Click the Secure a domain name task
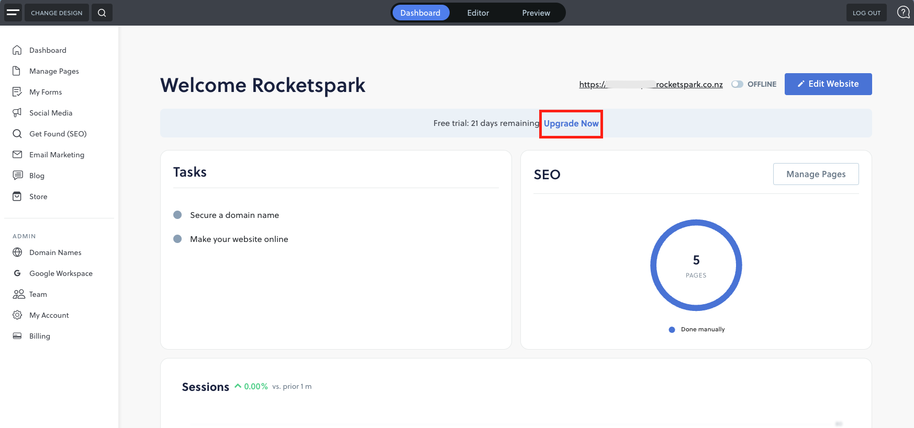 [235, 215]
